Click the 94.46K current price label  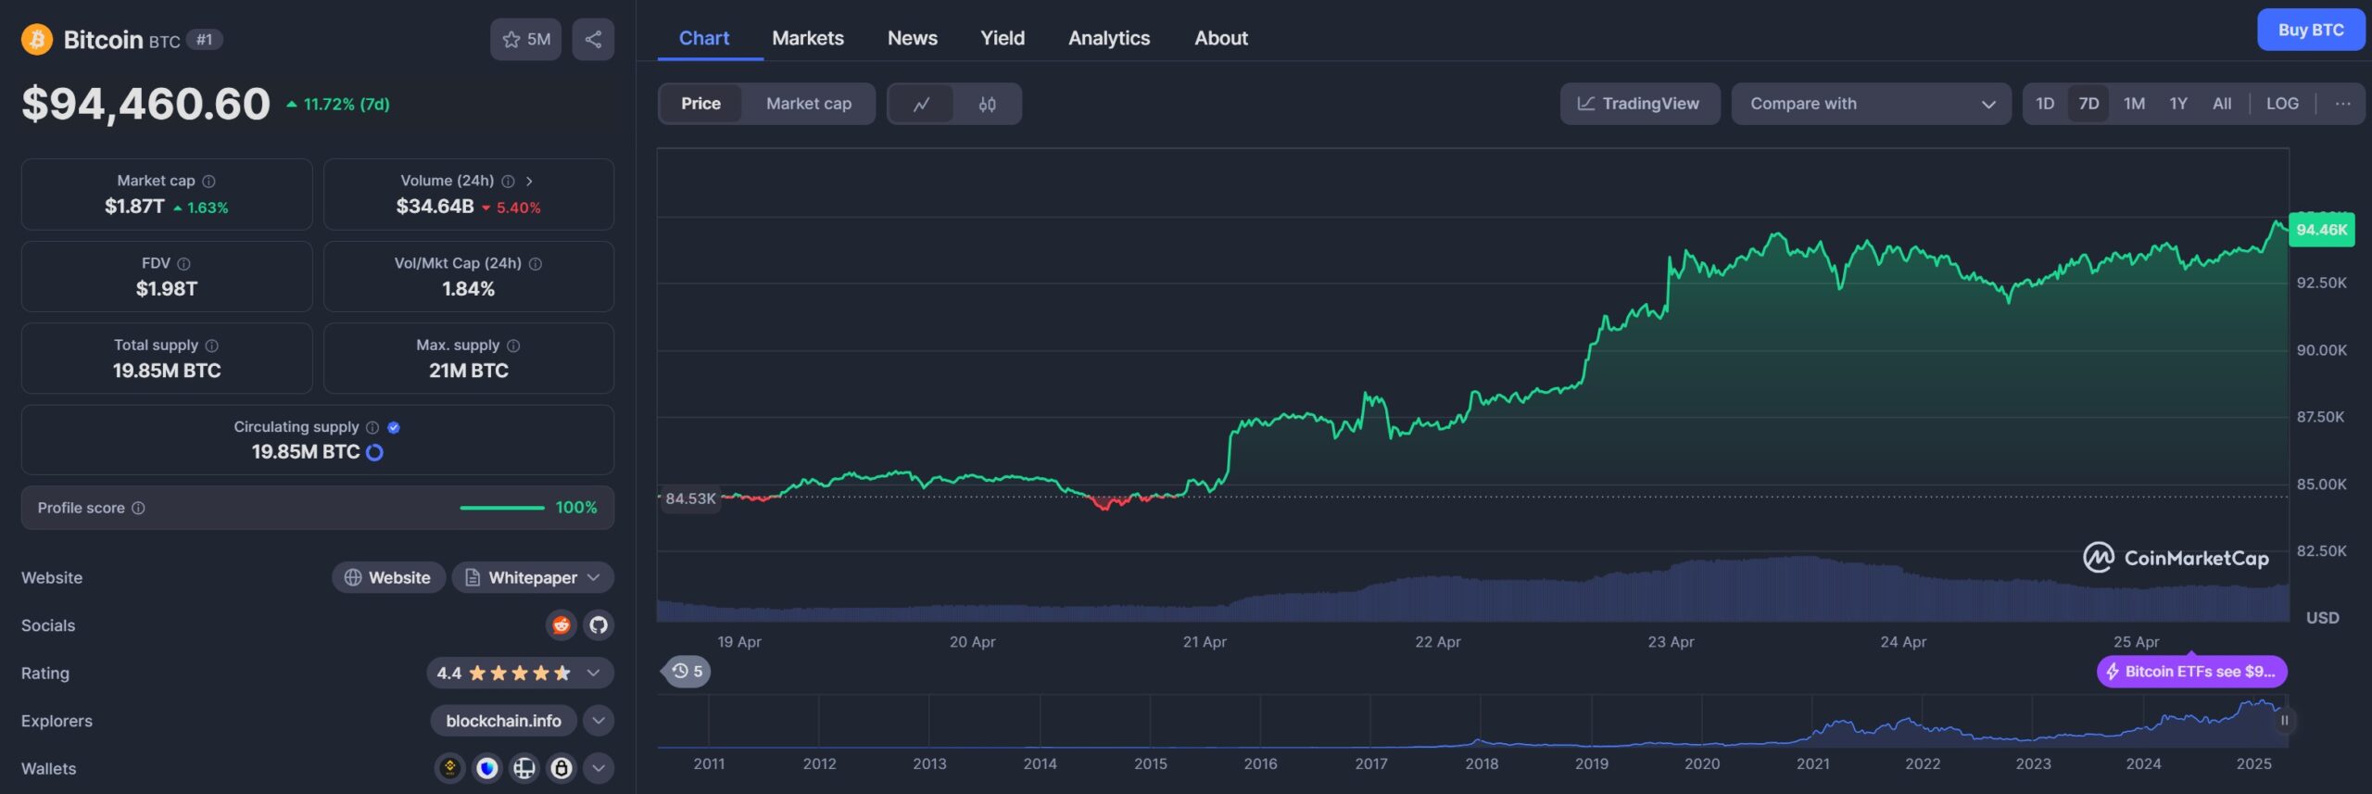click(x=2321, y=230)
